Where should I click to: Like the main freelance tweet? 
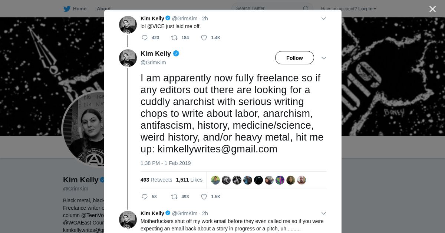click(x=204, y=197)
